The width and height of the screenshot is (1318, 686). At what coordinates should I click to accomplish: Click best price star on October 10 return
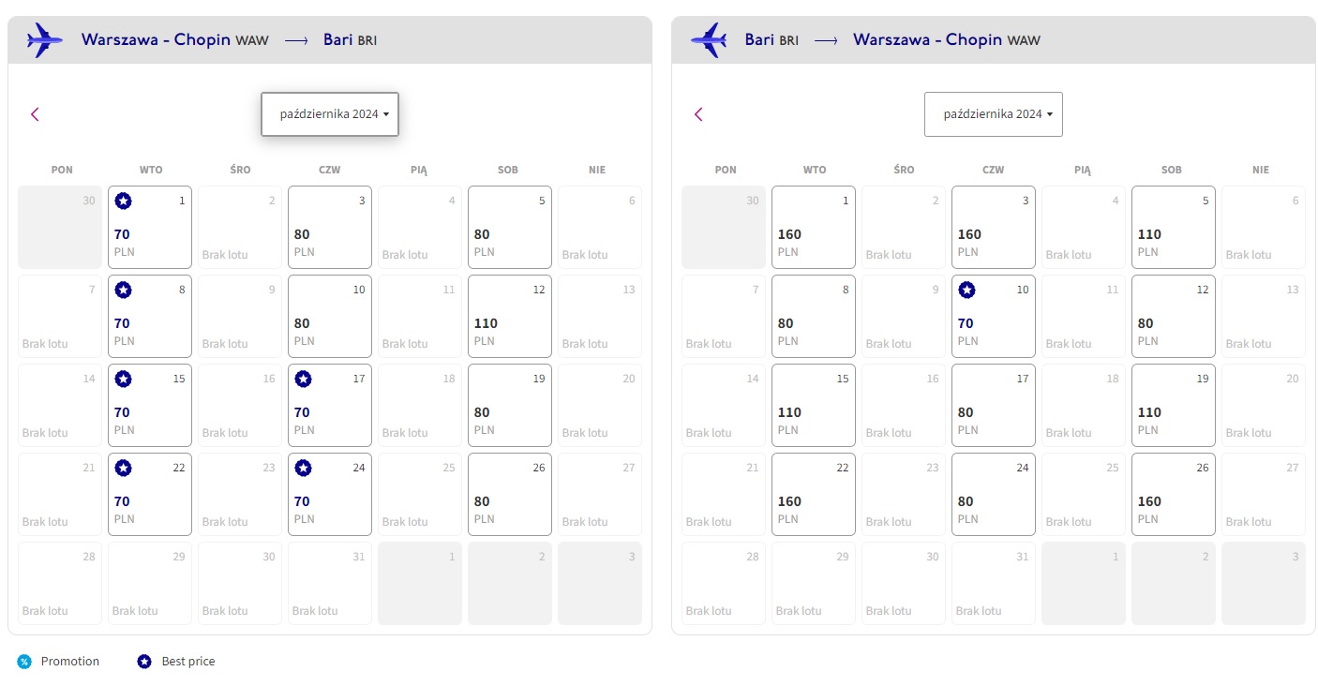click(x=966, y=290)
